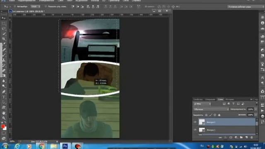Select the Dodge tool
265x149 pixels.
(x=4, y=86)
